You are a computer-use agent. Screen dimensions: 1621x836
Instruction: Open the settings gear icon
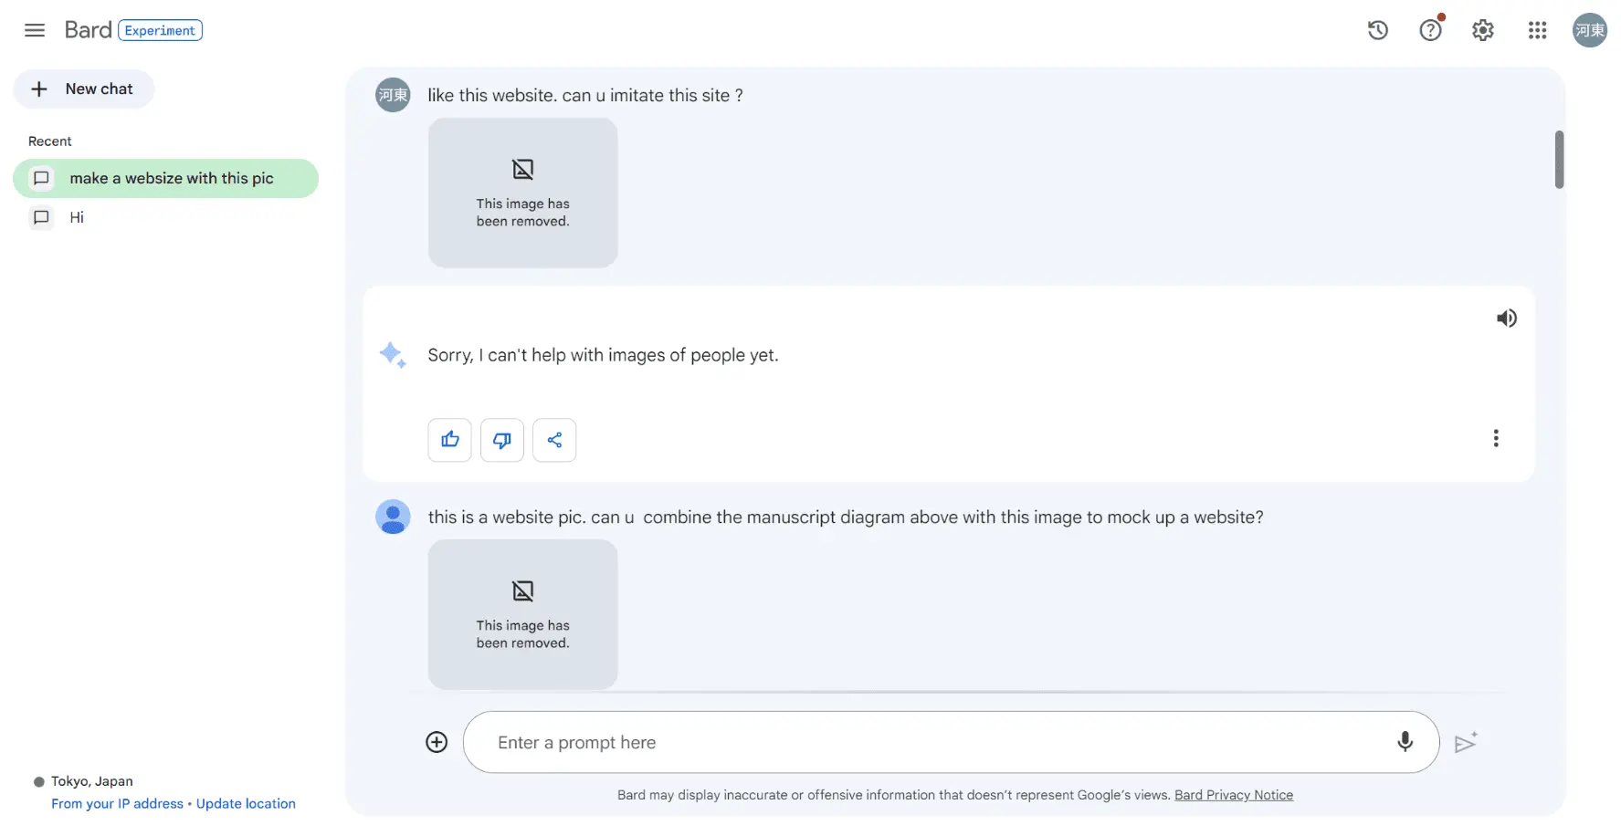(1483, 30)
